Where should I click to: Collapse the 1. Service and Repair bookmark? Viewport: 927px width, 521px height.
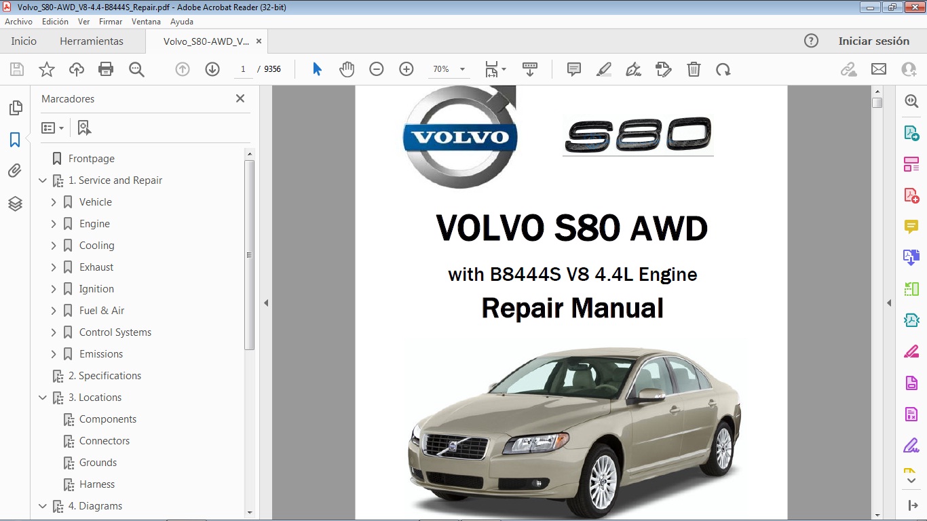coord(42,180)
